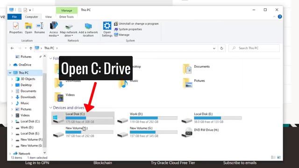Click the up-one-level arrow

(x=31, y=48)
